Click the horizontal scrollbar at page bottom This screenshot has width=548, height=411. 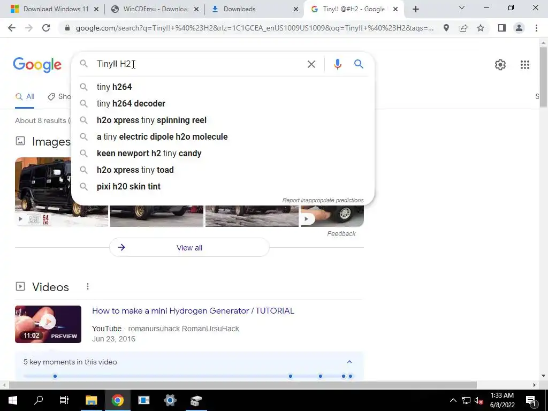pos(242,385)
